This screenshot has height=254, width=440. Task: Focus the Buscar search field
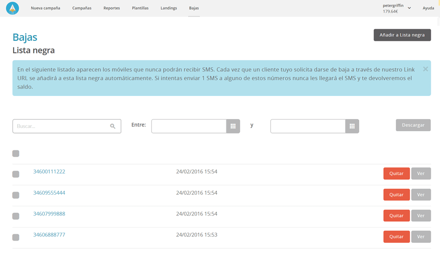pos(60,126)
